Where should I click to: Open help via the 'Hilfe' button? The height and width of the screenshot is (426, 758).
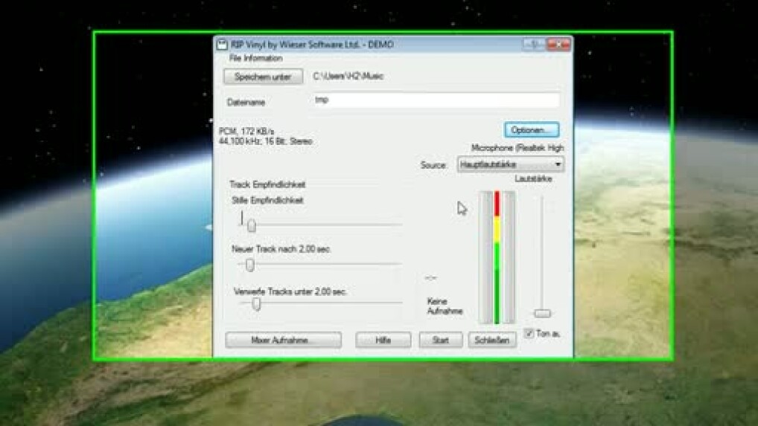[x=383, y=340]
